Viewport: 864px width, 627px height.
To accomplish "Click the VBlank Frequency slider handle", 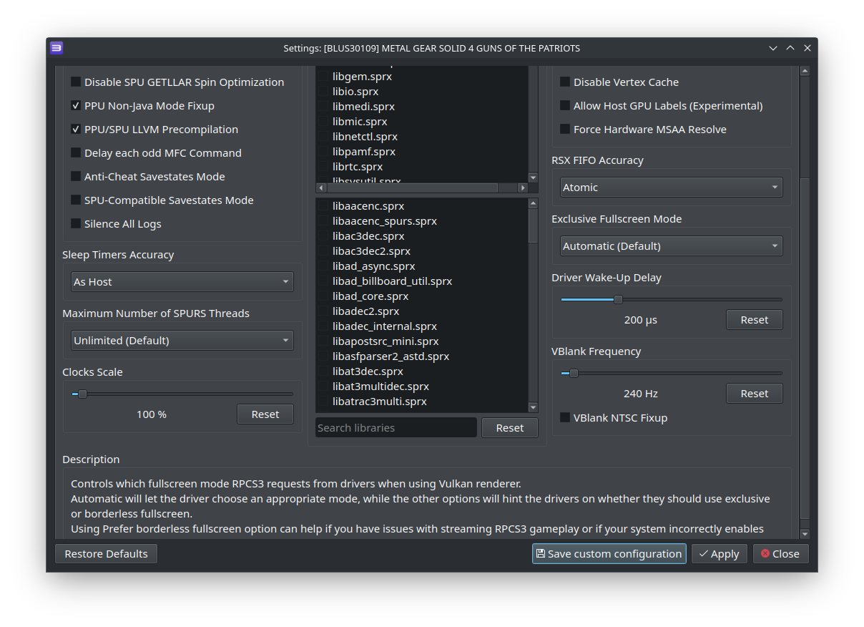I will (x=574, y=373).
